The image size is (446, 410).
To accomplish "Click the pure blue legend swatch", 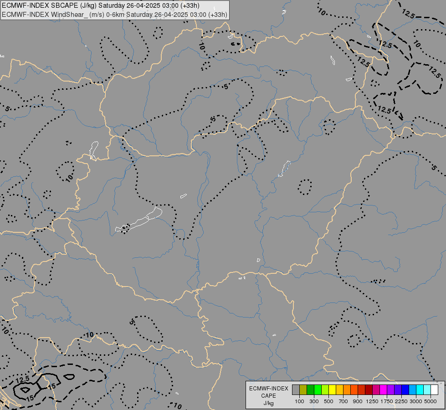I will pos(405,389).
